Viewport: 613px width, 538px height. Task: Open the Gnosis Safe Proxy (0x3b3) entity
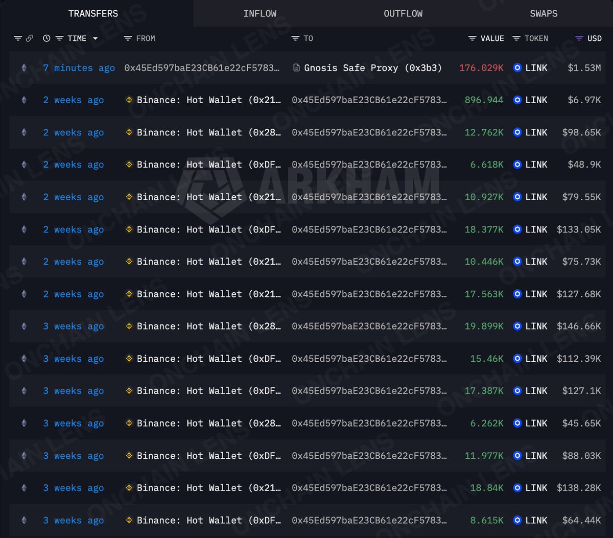(x=373, y=68)
